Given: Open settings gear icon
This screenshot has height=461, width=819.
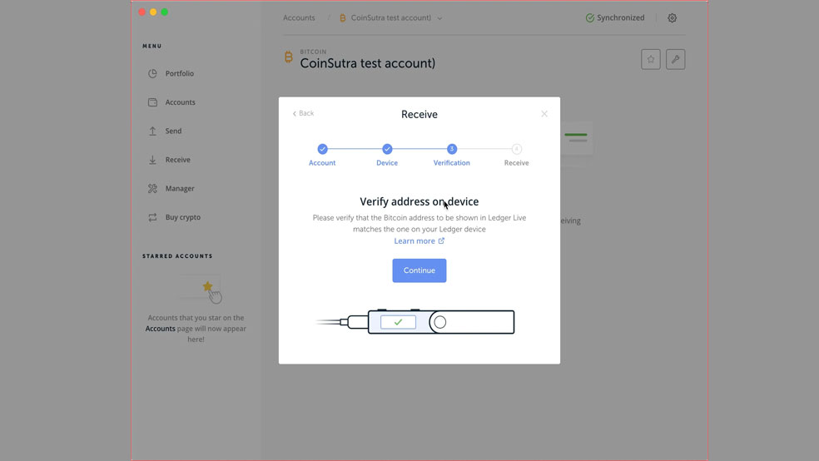Looking at the screenshot, I should click(673, 17).
